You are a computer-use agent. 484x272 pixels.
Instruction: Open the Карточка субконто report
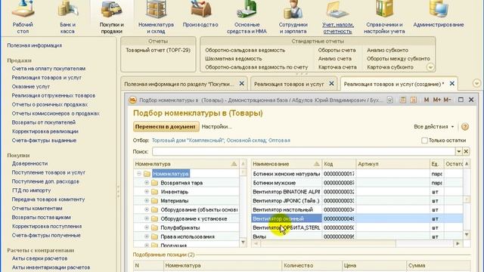[390, 67]
